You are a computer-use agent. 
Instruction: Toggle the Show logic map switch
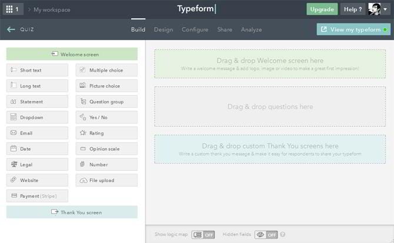(203, 235)
